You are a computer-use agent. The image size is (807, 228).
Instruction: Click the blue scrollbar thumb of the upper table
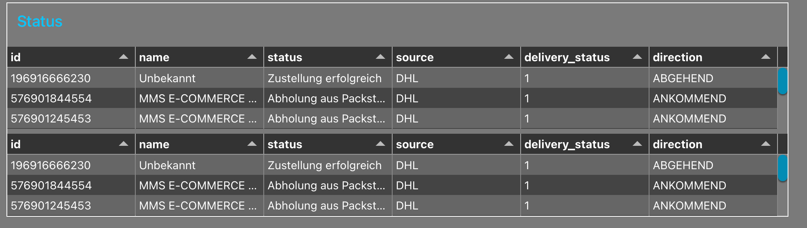[x=782, y=81]
